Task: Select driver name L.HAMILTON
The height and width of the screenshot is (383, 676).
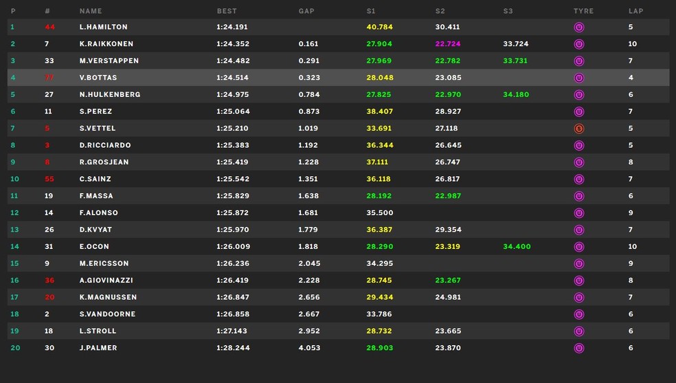Action: (x=103, y=28)
